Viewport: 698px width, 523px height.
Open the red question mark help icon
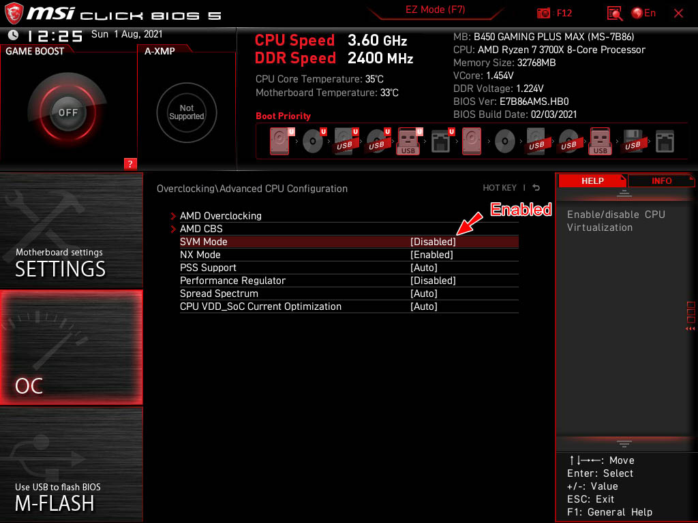[x=130, y=163]
